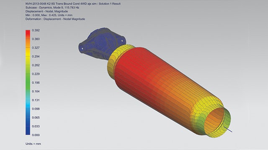Select the NVH-2013-0048 solution result title line
Screen dimensions: 268x150
point(73,4)
